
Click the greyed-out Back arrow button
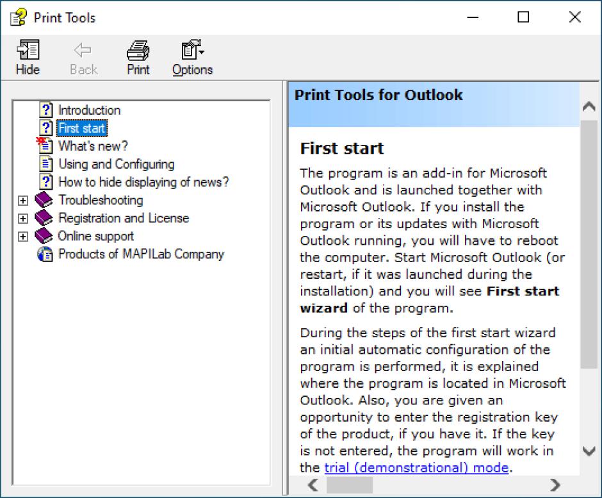tap(83, 58)
